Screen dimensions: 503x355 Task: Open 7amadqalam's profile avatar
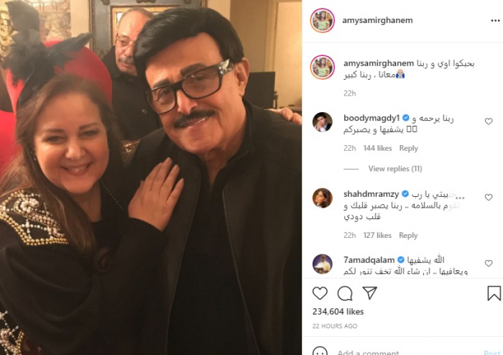(323, 264)
